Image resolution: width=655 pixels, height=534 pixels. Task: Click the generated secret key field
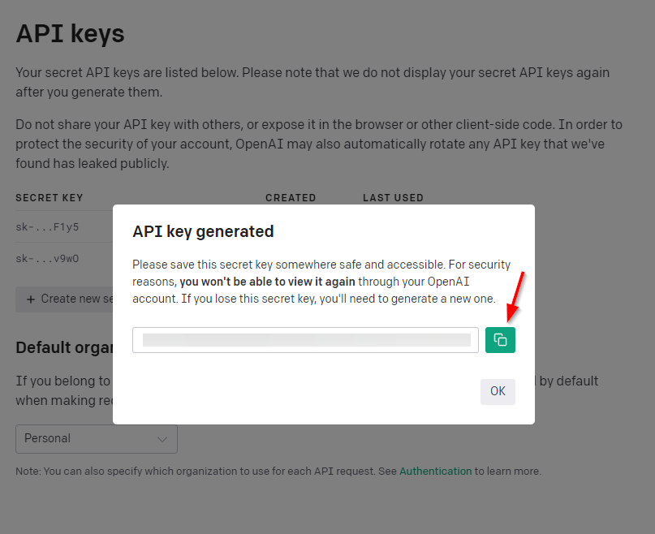coord(306,340)
